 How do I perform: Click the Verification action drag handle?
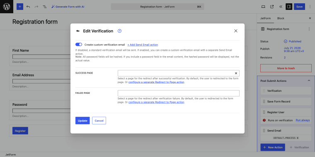tap(264, 91)
